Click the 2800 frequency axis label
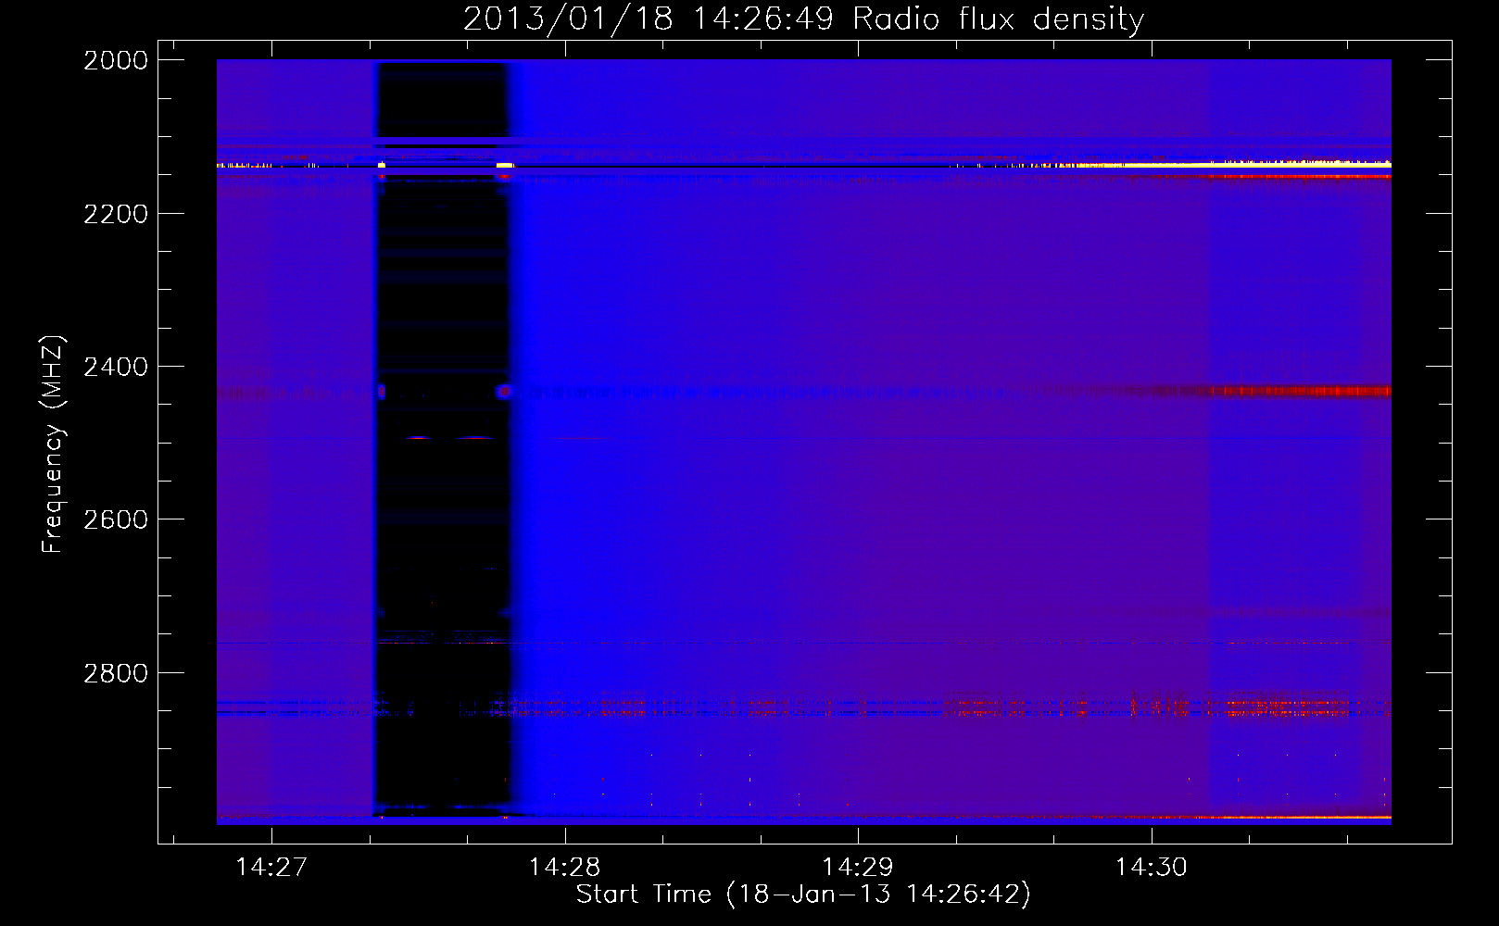The height and width of the screenshot is (926, 1499). coord(116,673)
